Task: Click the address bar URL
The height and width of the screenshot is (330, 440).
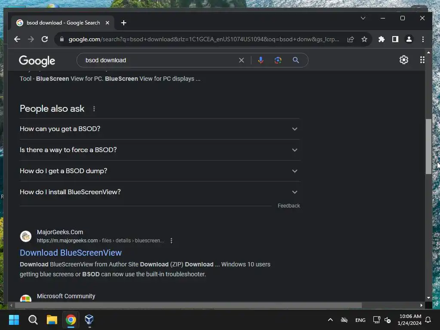Action: tap(204, 39)
